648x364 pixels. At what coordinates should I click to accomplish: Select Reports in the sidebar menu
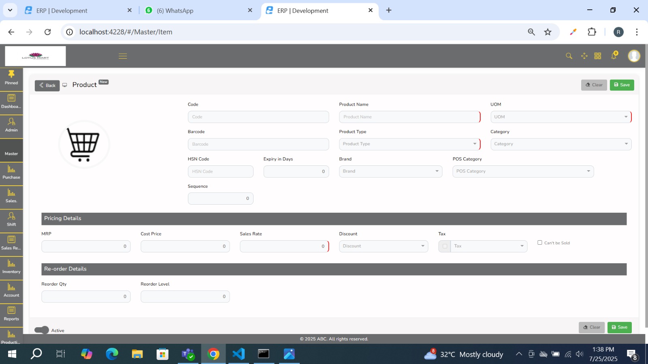point(11,314)
